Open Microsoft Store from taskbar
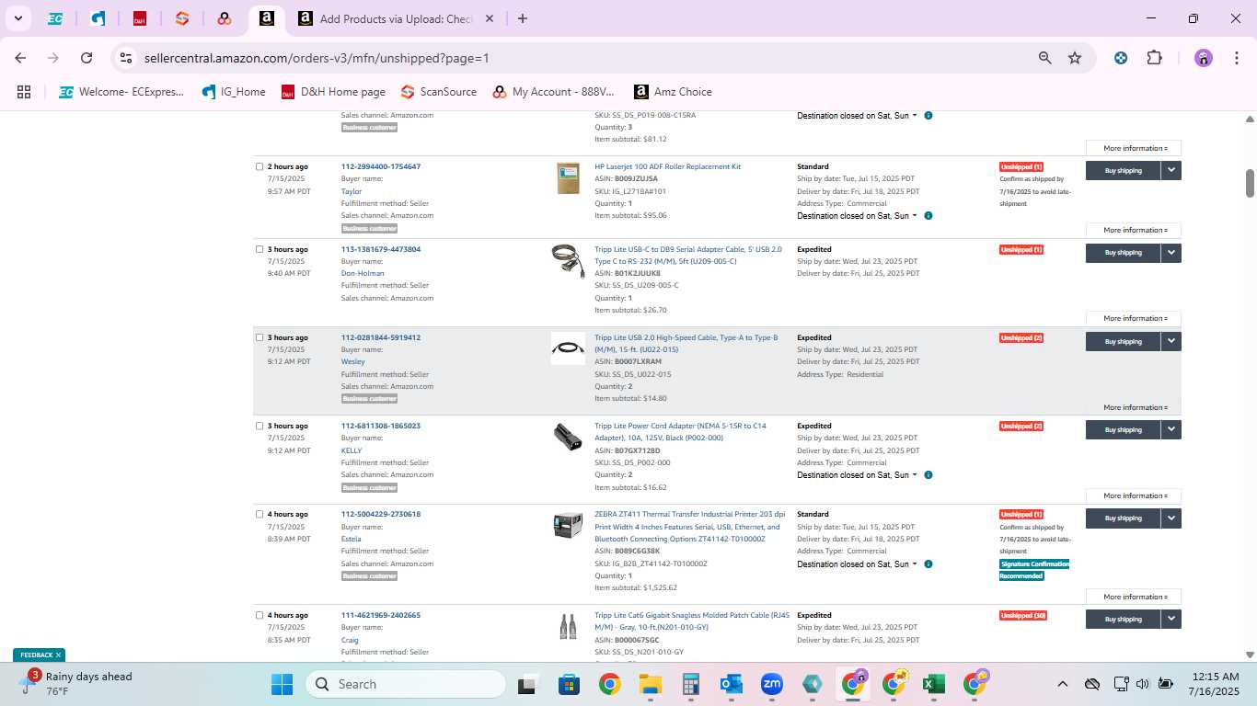Viewport: 1257px width, 706px height. pyautogui.click(x=570, y=684)
